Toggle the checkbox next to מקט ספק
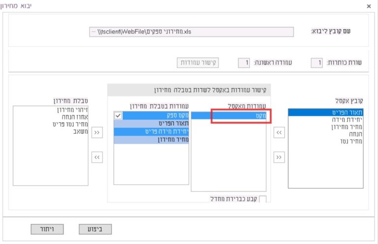This screenshot has height=244, width=378. [x=118, y=115]
